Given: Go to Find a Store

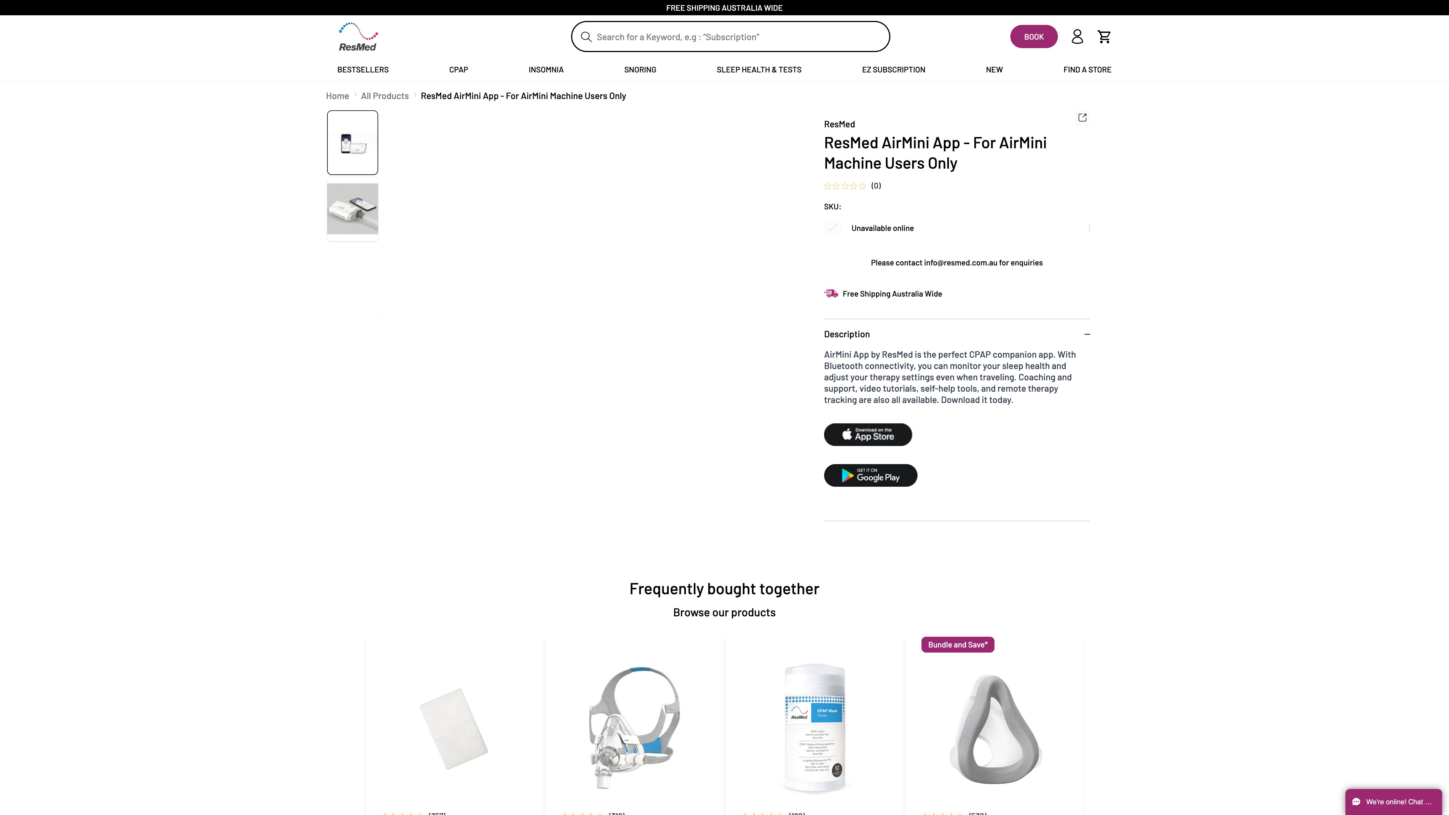Looking at the screenshot, I should coord(1087,70).
